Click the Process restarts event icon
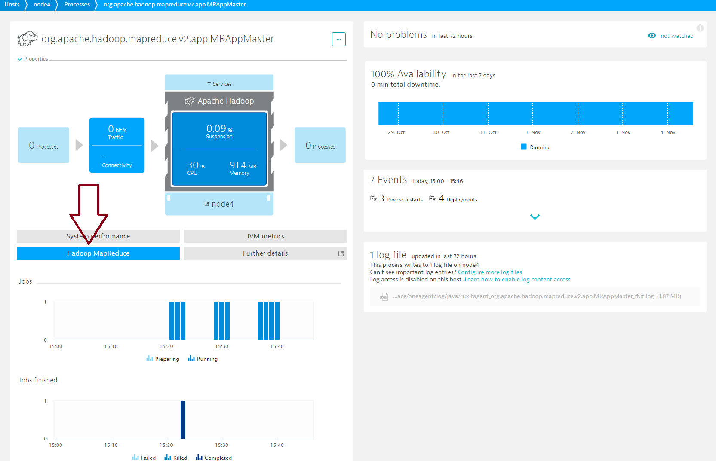716x461 pixels. point(373,198)
